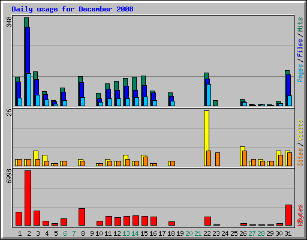Click day "4" on the x-axis
This screenshot has width=307, height=240.
(x=47, y=233)
